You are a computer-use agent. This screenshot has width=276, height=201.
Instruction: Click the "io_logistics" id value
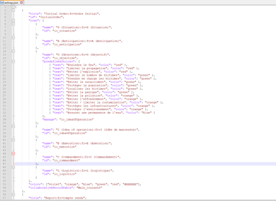click(64, 174)
